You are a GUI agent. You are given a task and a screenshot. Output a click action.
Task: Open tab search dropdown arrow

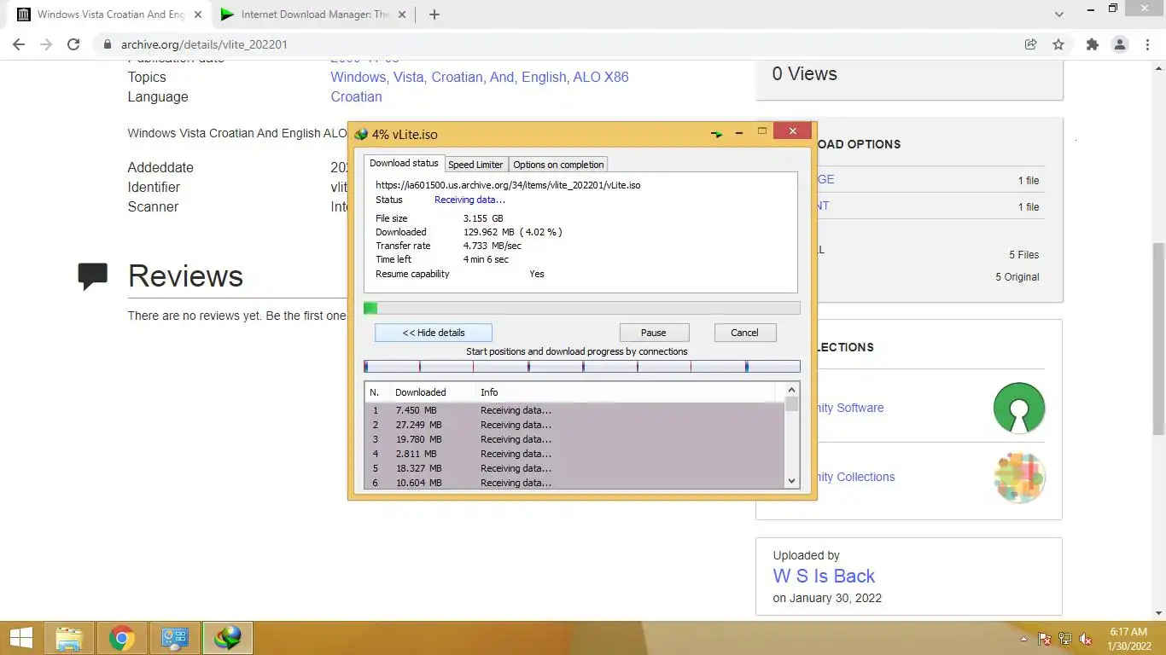(1059, 14)
